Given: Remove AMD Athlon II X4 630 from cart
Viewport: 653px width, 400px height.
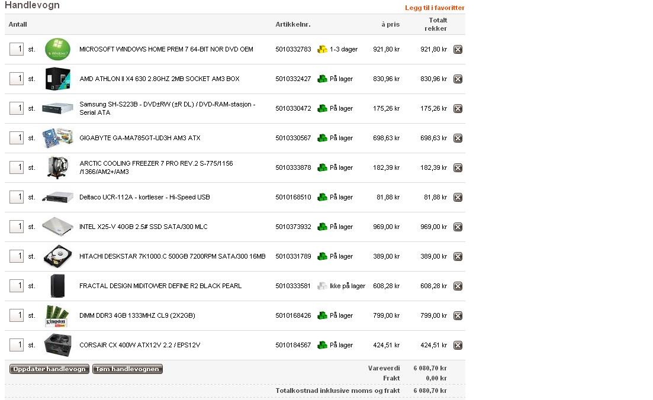Looking at the screenshot, I should [458, 79].
